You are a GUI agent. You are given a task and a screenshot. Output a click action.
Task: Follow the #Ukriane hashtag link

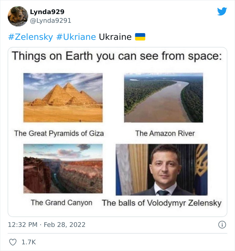pos(76,37)
